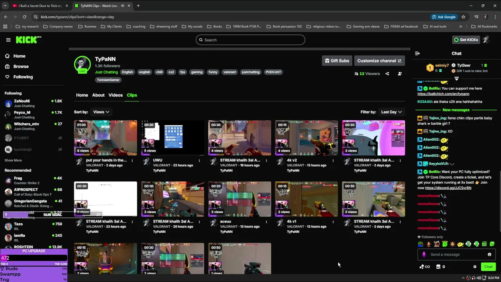Viewport: 501px width, 282px height.
Task: Play the aceuu clip thumbnail
Action: 240,199
